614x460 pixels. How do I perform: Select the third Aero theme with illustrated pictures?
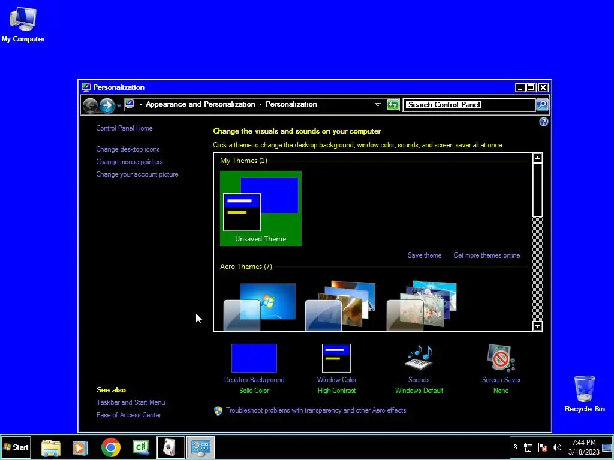(x=422, y=306)
